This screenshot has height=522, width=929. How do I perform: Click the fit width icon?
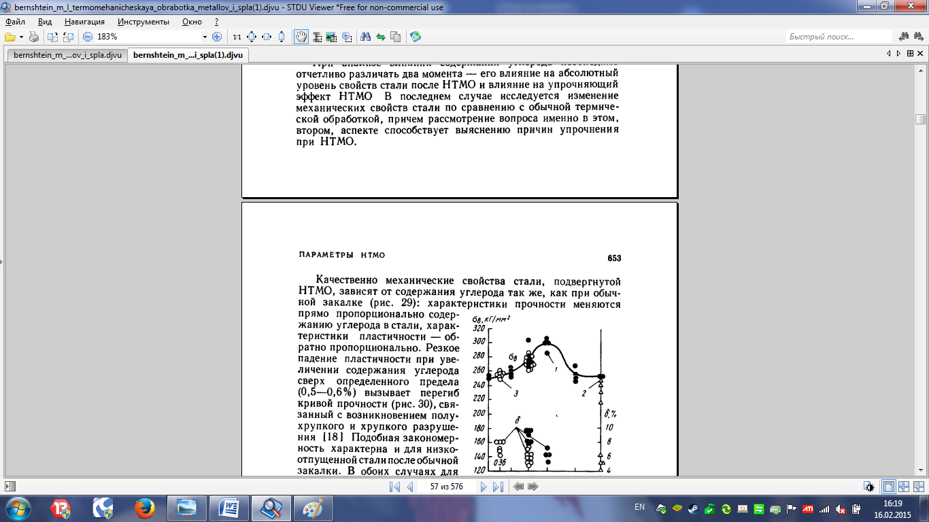tap(267, 37)
